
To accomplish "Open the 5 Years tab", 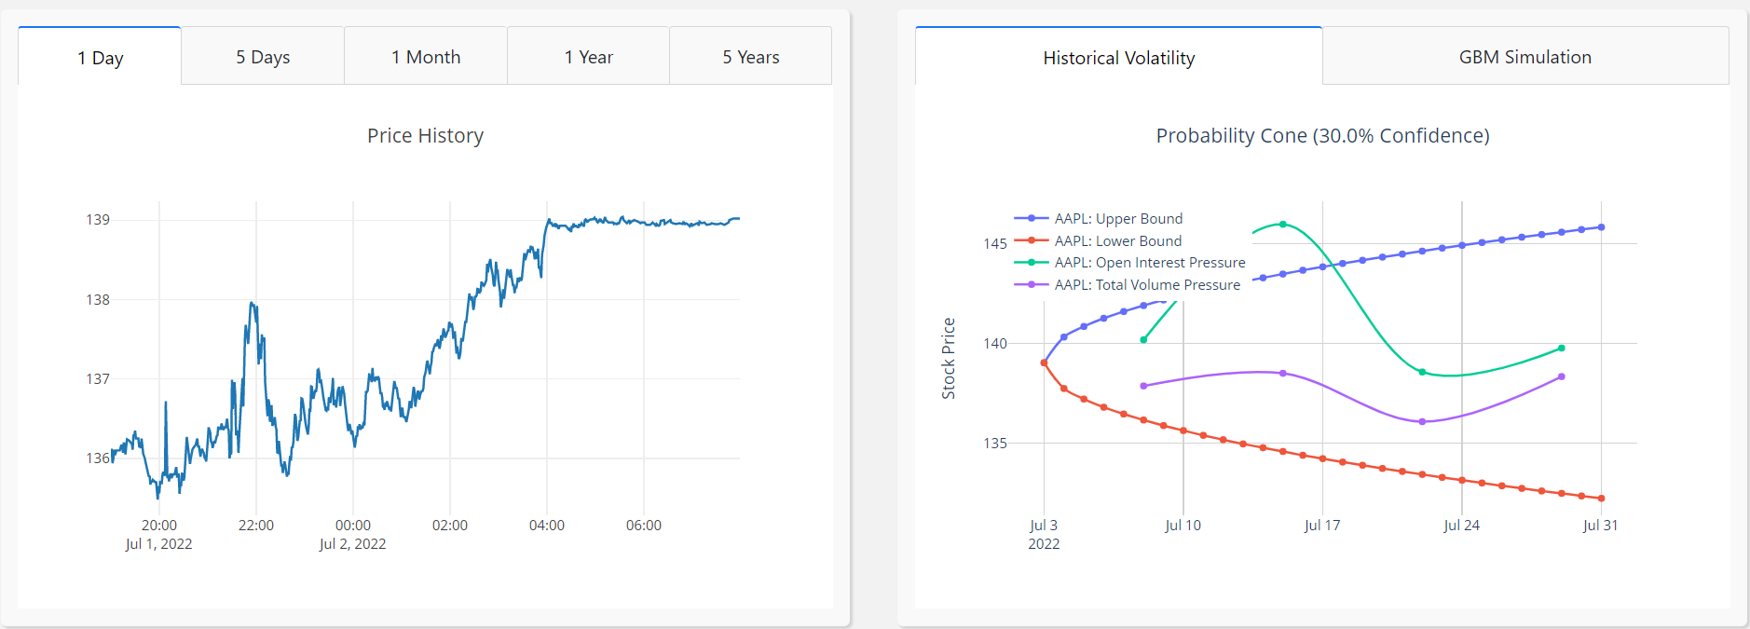I will click(750, 57).
